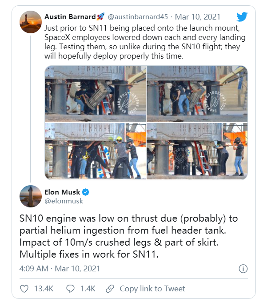267x302 pixels.
Task: Click the @elonmusk handle
Action: 64,201
